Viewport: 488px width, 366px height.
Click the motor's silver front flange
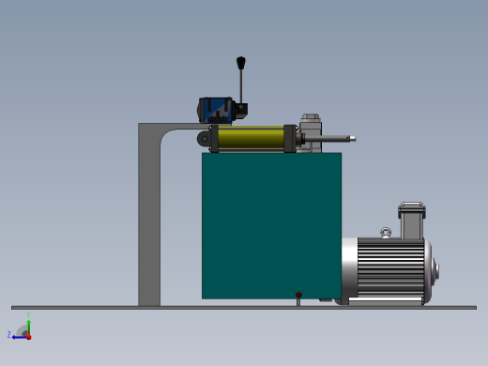[349, 269]
